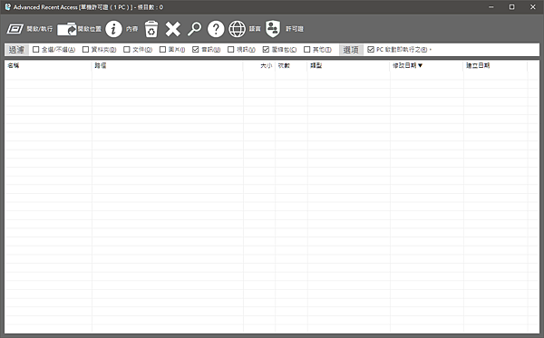The width and height of the screenshot is (544, 338).
Task: Click the app icon in title bar
Action: pyautogui.click(x=7, y=7)
